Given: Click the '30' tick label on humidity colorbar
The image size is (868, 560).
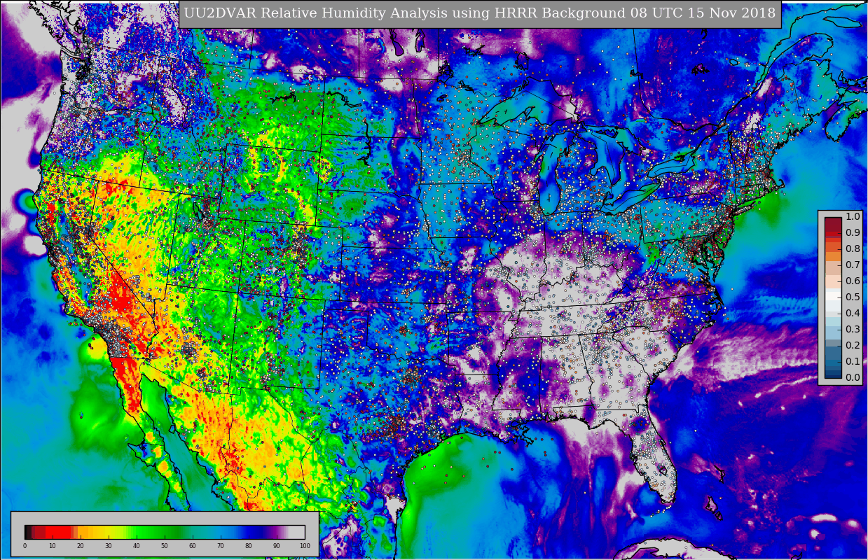Looking at the screenshot, I should pyautogui.click(x=109, y=546).
